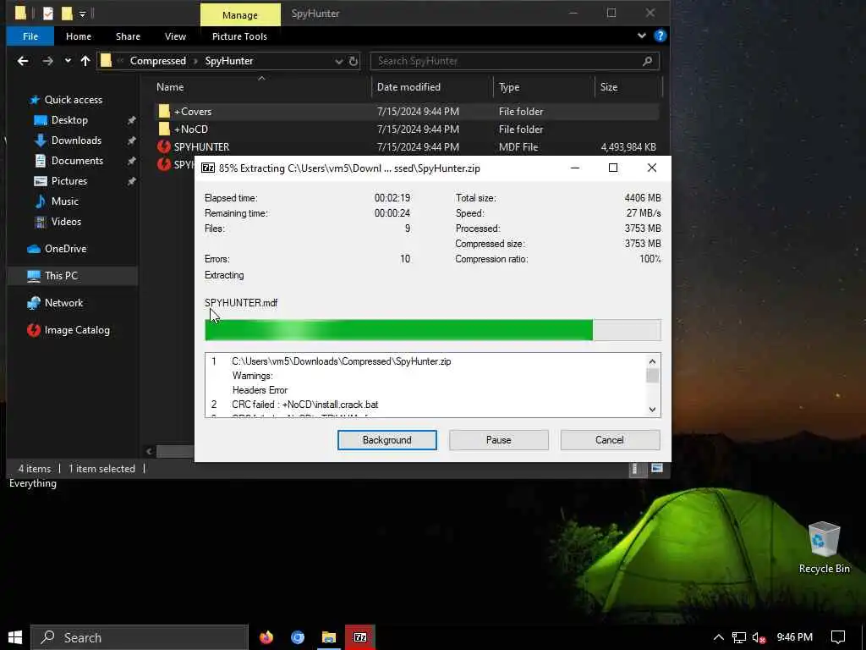Cancel the 7-Zip extraction
866x650 pixels.
pos(609,440)
